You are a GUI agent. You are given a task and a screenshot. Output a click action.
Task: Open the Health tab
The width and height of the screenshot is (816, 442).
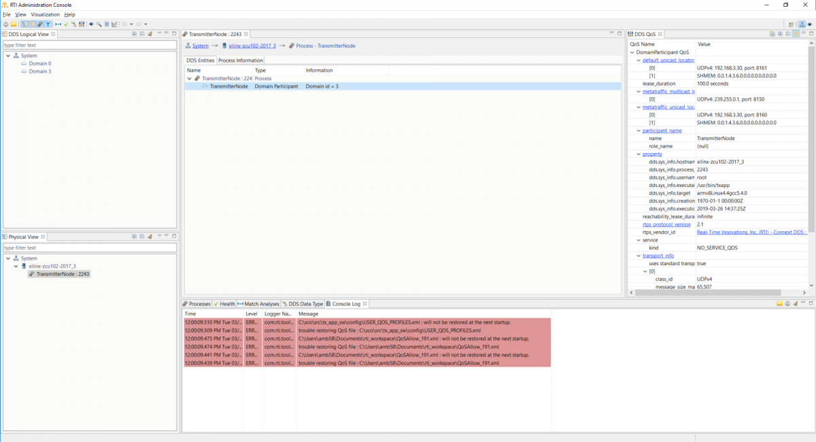click(224, 304)
